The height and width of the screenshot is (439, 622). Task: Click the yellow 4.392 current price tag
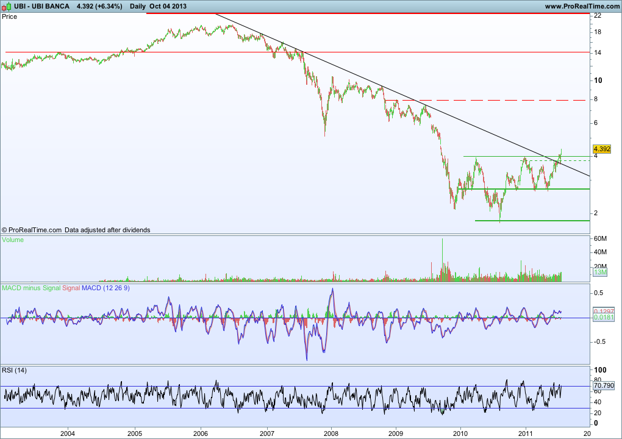(602, 149)
